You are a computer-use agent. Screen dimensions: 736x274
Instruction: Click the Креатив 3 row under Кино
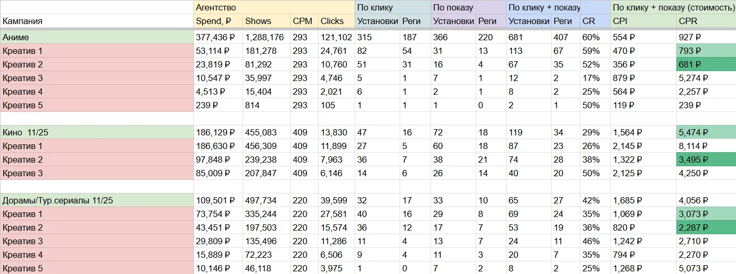[x=97, y=173]
